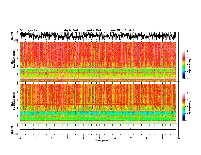The height and width of the screenshot is (155, 201).
Task: Select the ch.1 "Frequency (kHz)" axis label
Action: point(14,59)
